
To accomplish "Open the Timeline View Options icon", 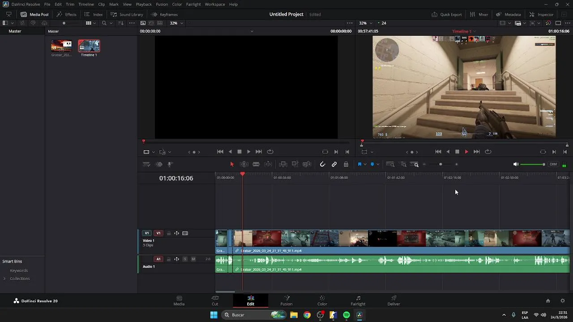I will [146, 165].
